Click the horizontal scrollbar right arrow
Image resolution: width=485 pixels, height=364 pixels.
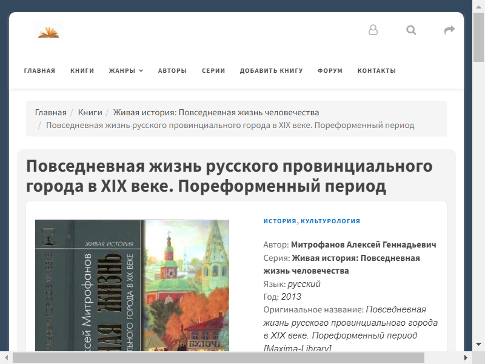pos(466,358)
